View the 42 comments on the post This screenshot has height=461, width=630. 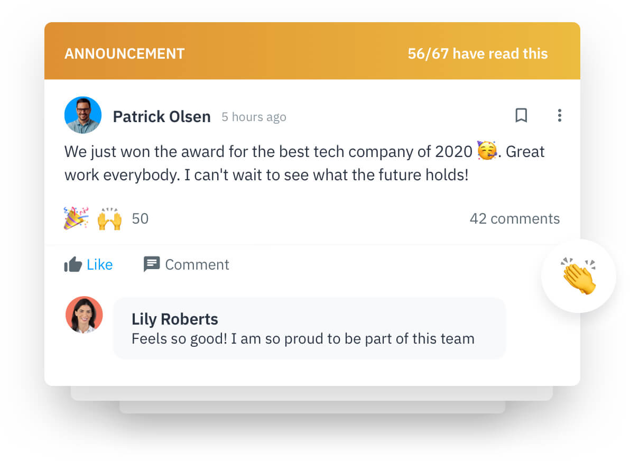click(x=514, y=219)
